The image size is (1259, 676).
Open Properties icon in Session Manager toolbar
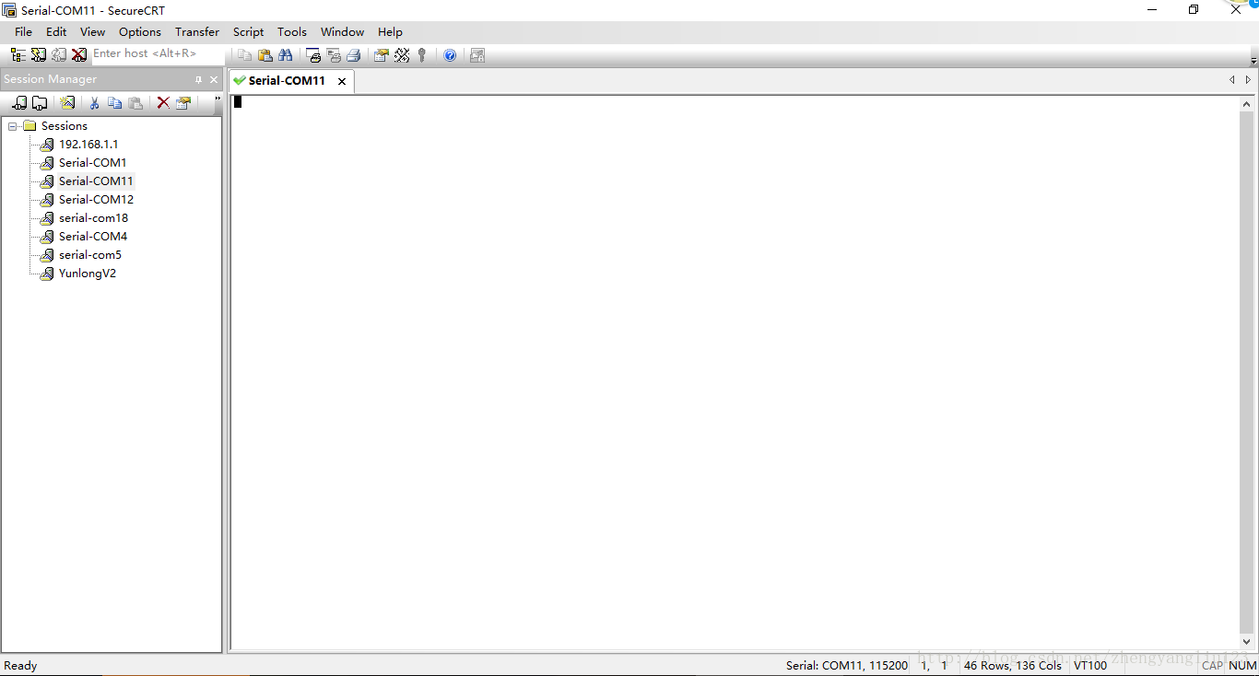(183, 103)
